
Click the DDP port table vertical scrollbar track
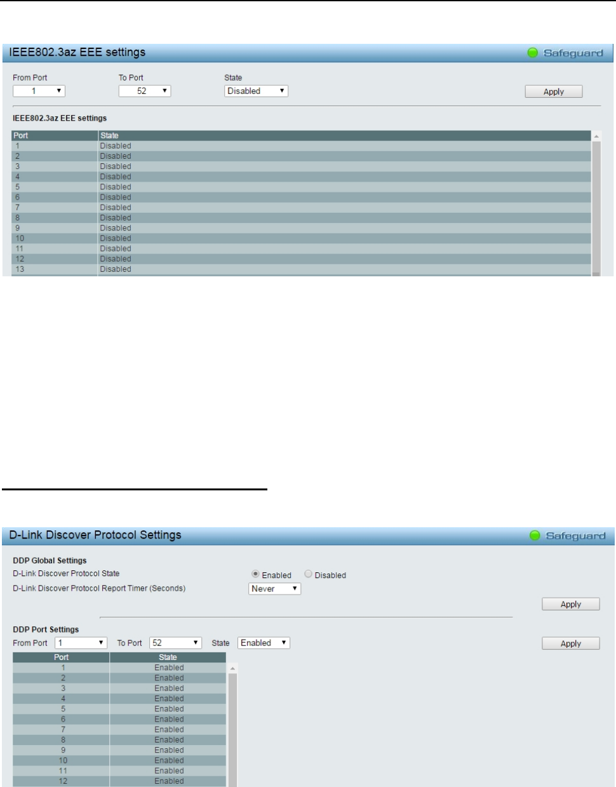[x=232, y=729]
